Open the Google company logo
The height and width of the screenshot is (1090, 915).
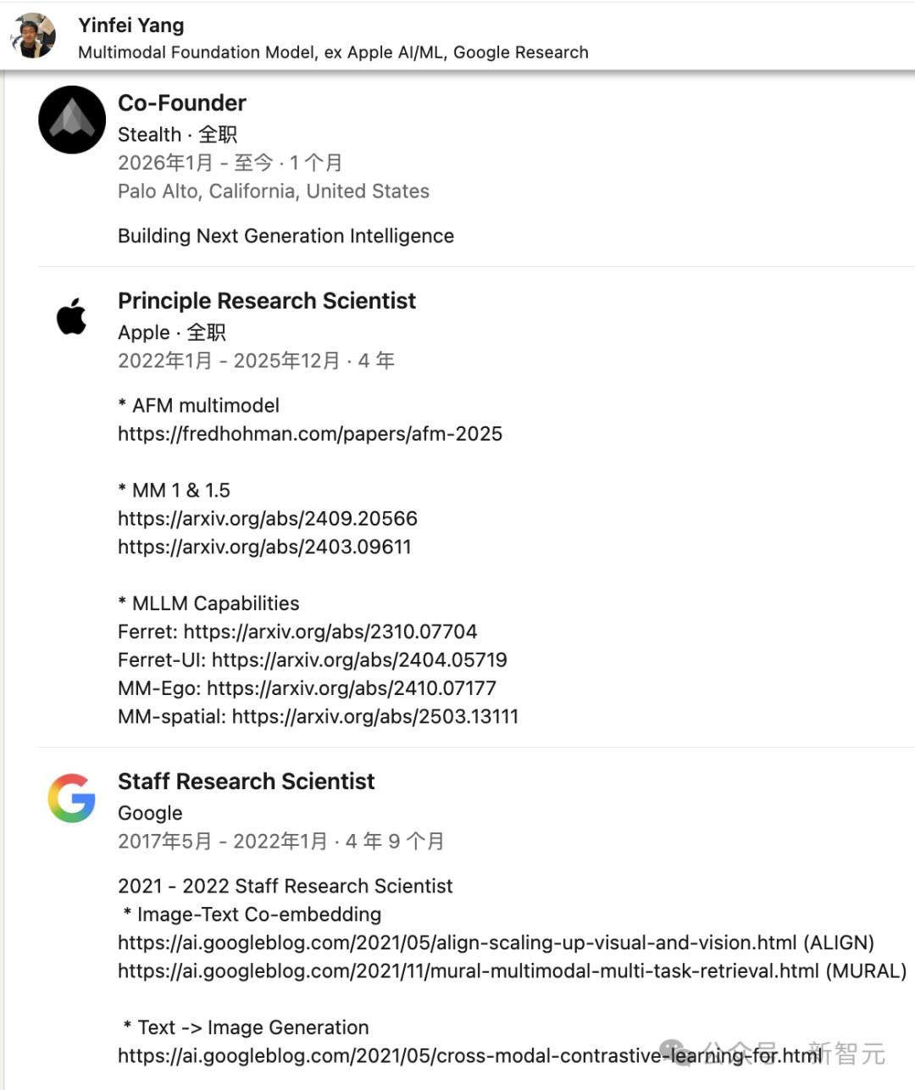(72, 798)
